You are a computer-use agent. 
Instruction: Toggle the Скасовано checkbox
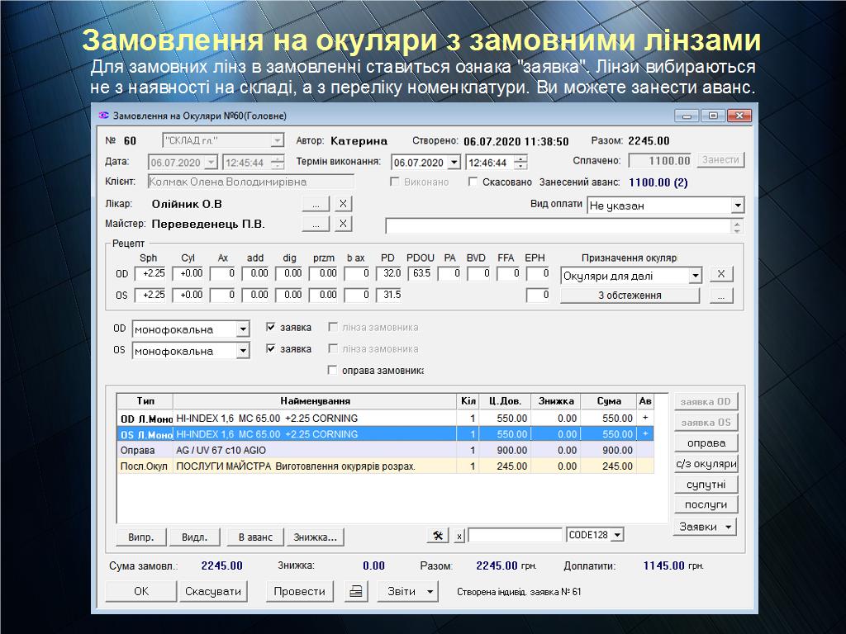(x=473, y=182)
